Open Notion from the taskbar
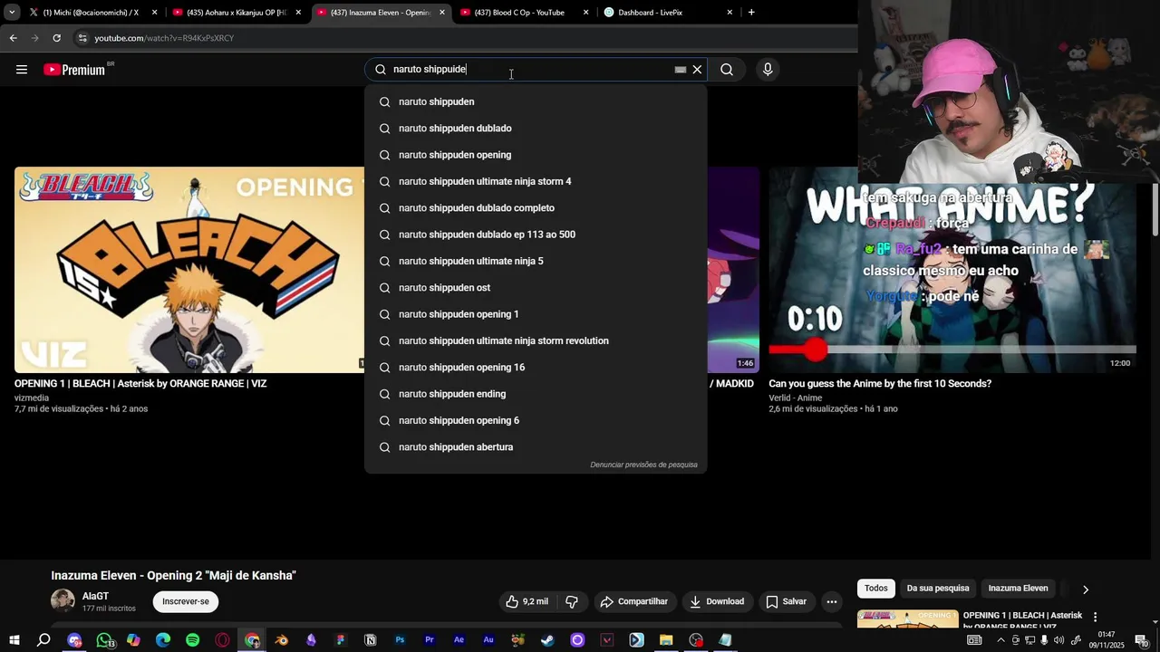This screenshot has height=652, width=1160. click(x=371, y=640)
